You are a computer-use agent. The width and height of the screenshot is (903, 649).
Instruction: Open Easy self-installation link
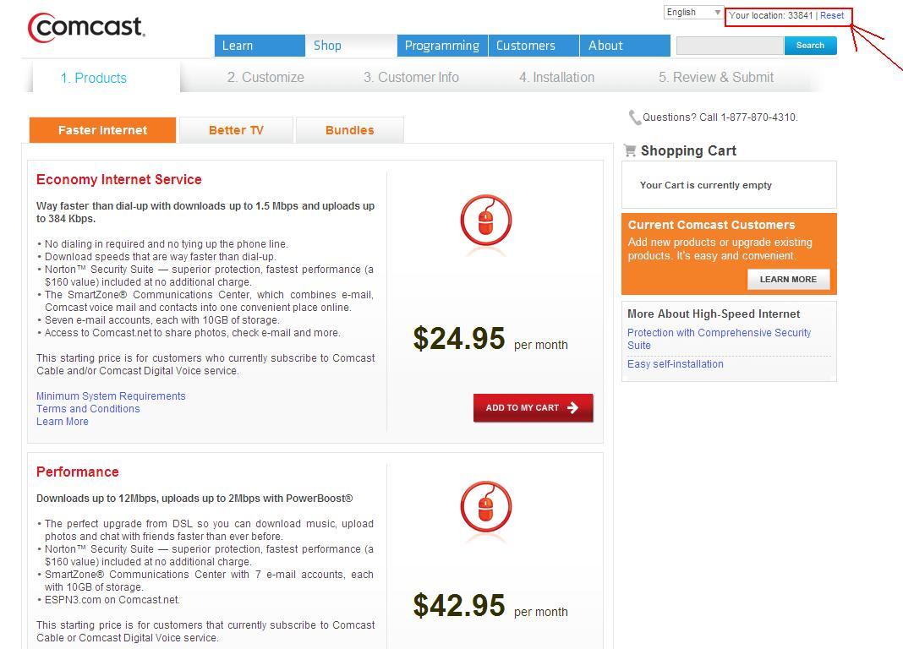click(676, 363)
